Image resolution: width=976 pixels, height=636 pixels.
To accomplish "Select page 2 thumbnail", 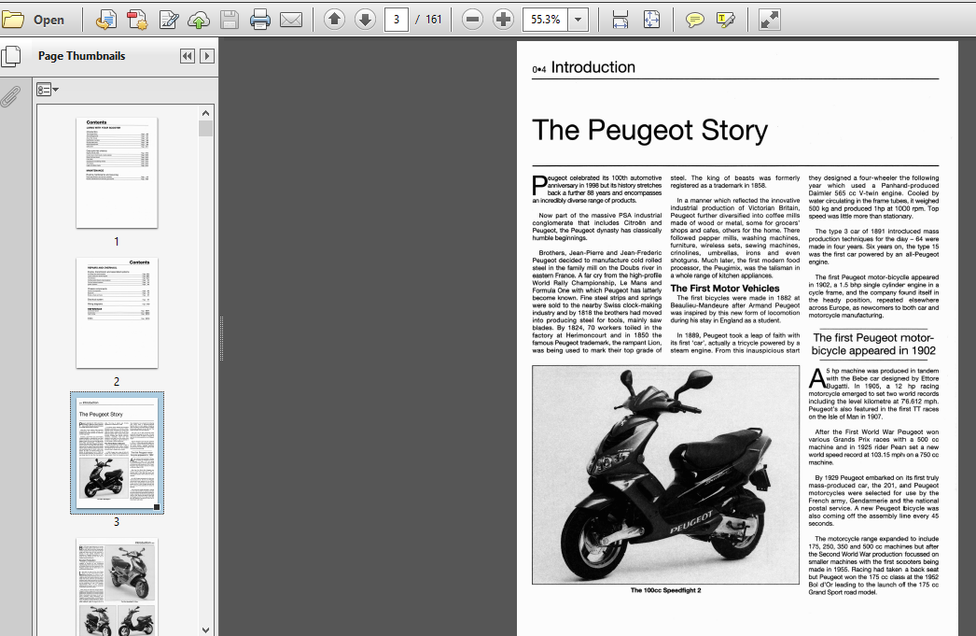I will pyautogui.click(x=117, y=313).
